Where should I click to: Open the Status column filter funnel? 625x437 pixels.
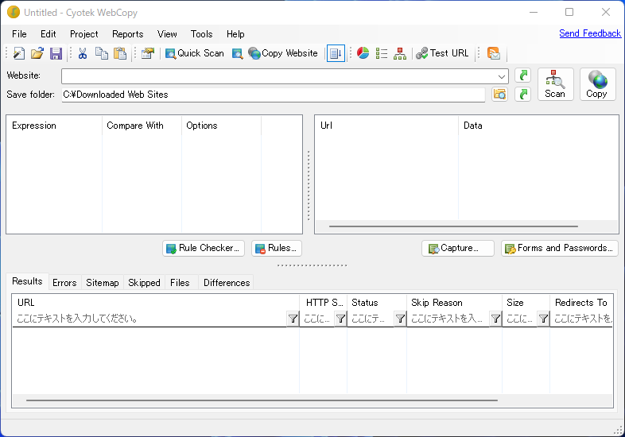click(400, 319)
